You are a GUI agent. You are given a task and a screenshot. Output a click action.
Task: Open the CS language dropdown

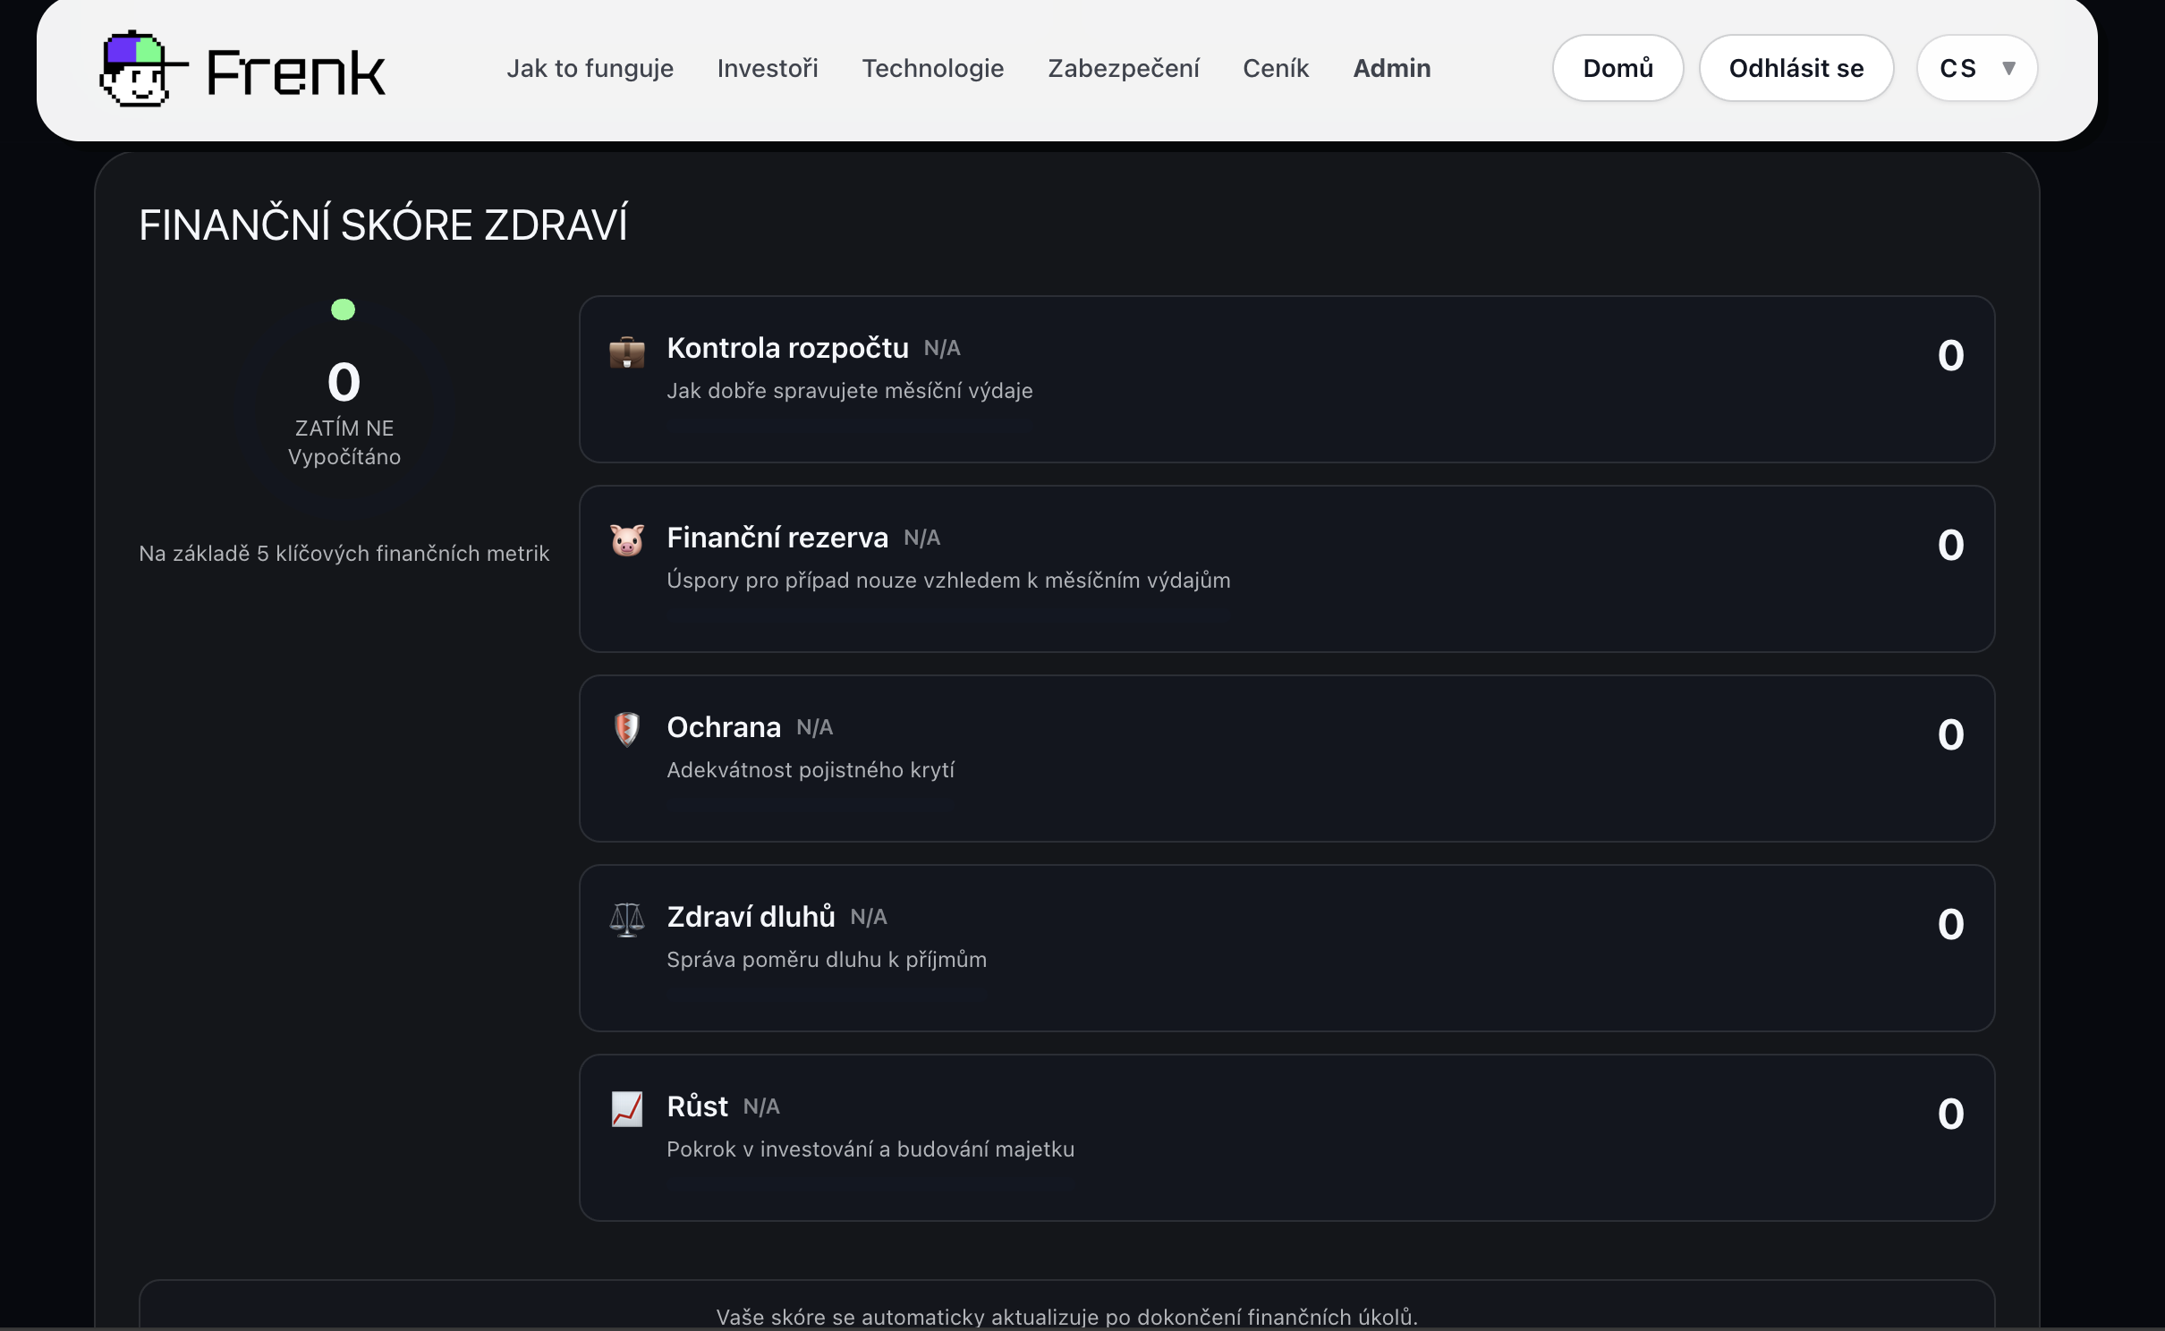(x=1957, y=68)
